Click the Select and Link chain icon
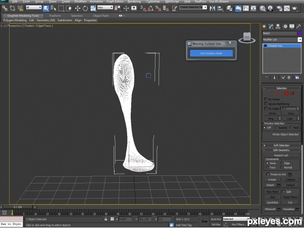 (x=5, y=8)
